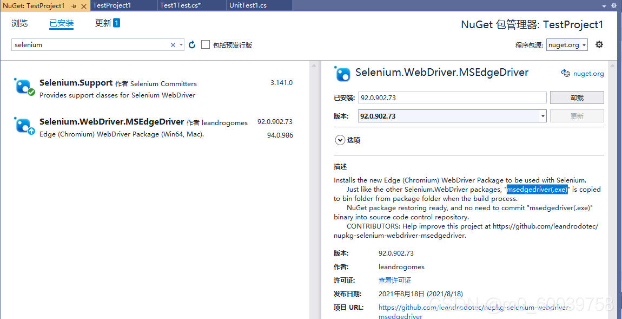Click the 已安装 version field
Viewport: 622px width, 319px height.
(x=452, y=97)
